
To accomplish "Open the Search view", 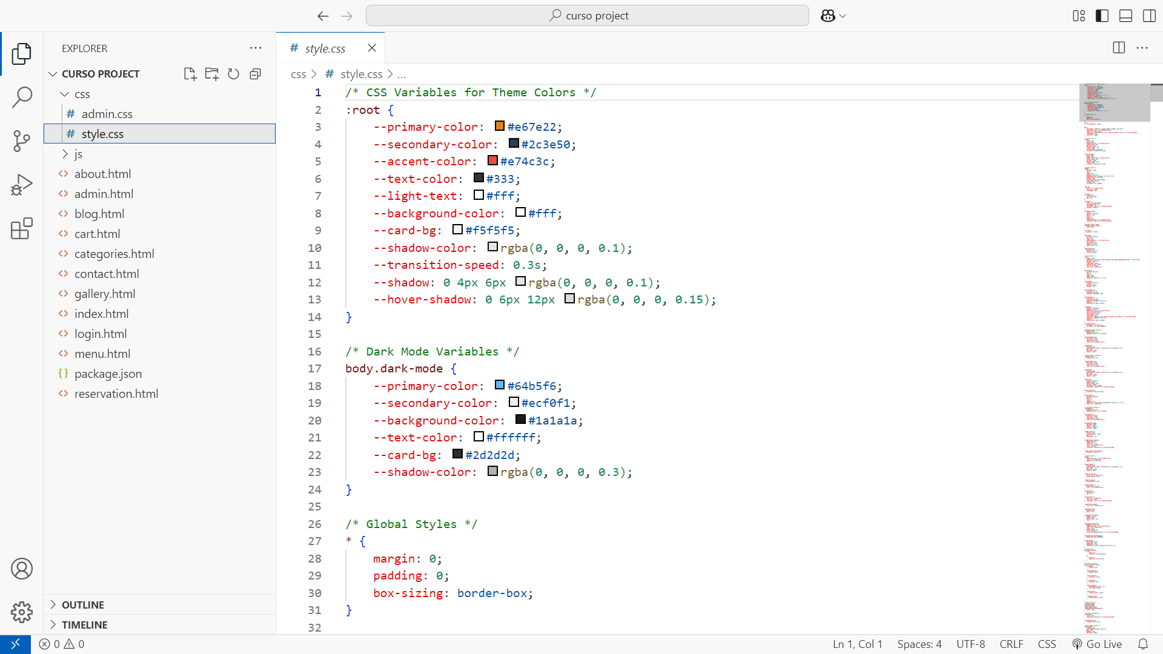I will pyautogui.click(x=22, y=97).
